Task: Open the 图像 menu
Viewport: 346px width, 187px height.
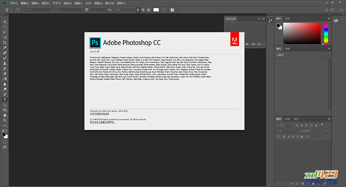Action: click(35, 3)
